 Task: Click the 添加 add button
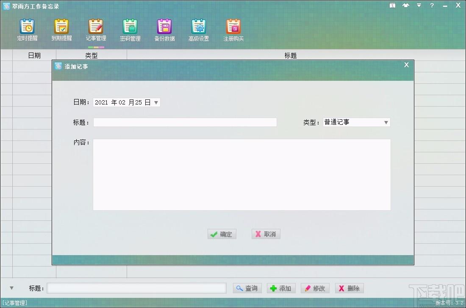click(281, 288)
